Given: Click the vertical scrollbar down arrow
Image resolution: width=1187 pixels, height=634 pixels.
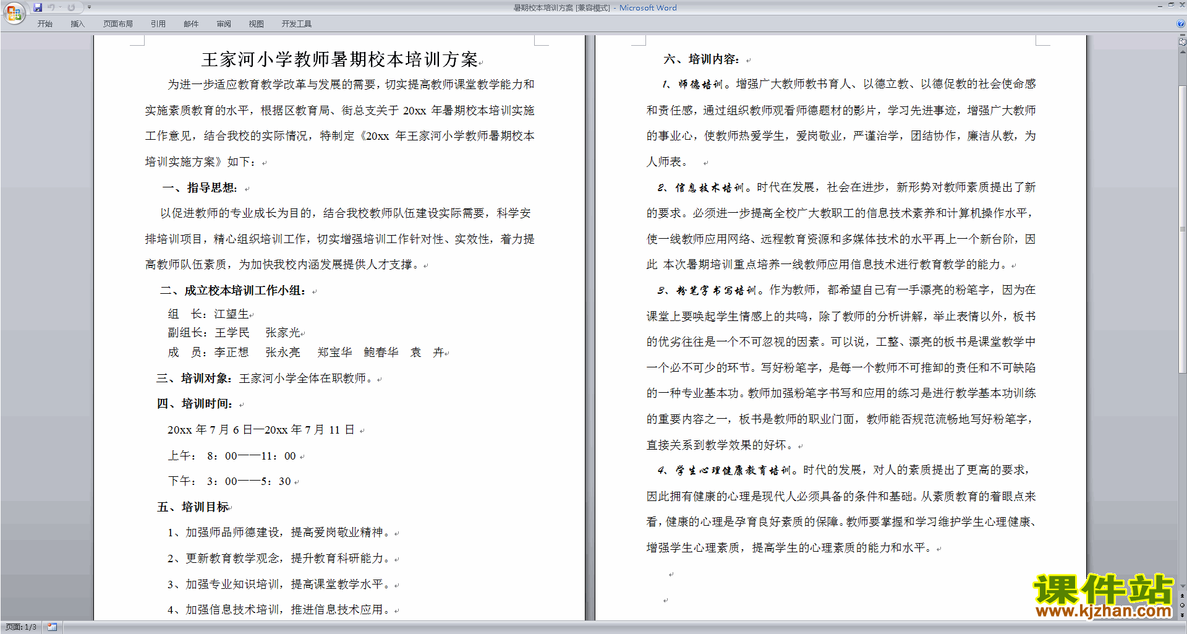Looking at the screenshot, I should point(1182,586).
